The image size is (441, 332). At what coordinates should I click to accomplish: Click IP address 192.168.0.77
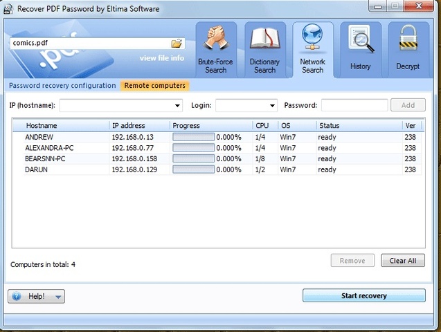click(x=132, y=148)
